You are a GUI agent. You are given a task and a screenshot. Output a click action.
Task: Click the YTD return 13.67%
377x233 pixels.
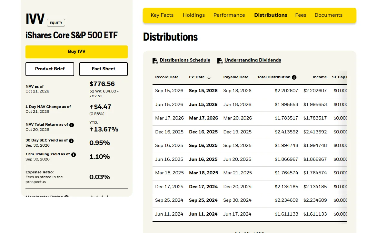104,130
